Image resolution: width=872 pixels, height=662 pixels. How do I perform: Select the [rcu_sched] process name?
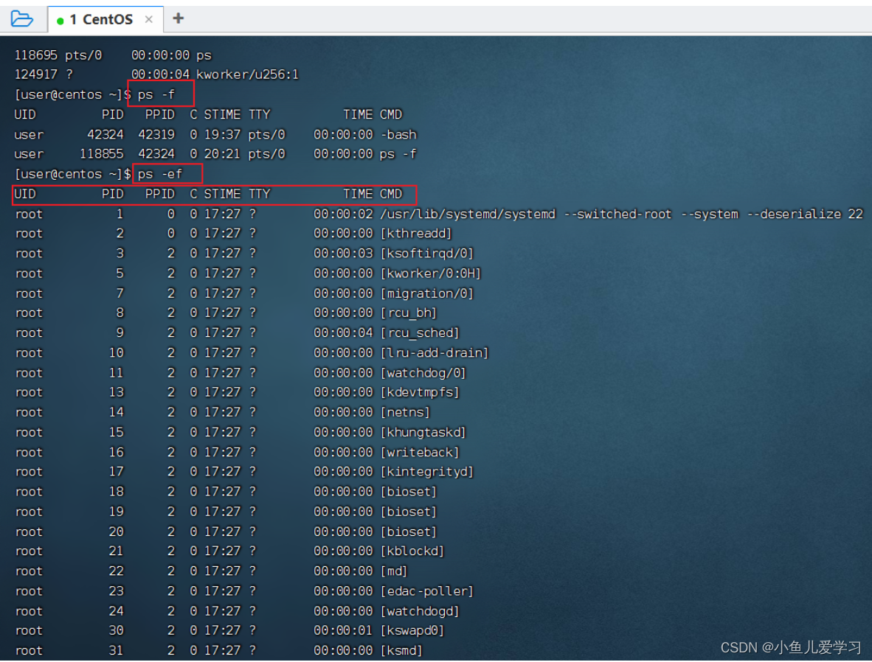[420, 333]
